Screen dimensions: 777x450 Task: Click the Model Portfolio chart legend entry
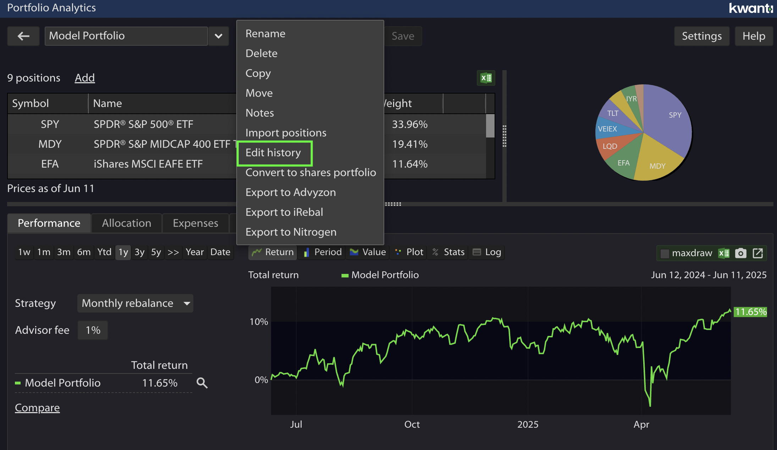(x=380, y=275)
